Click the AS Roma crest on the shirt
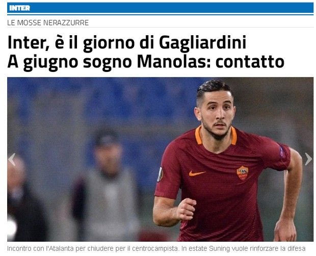 click(x=243, y=173)
